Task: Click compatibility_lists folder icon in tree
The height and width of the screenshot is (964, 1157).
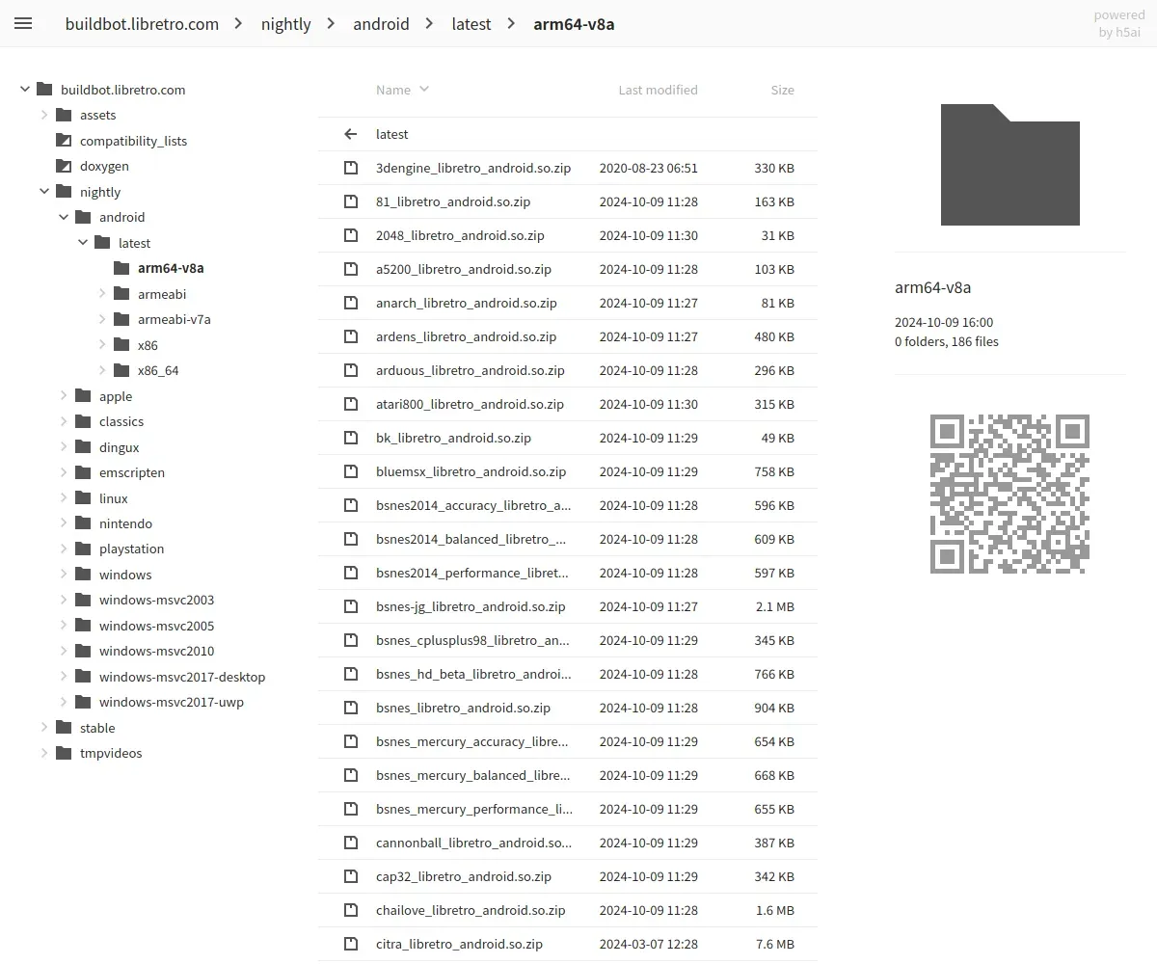Action: [x=64, y=141]
